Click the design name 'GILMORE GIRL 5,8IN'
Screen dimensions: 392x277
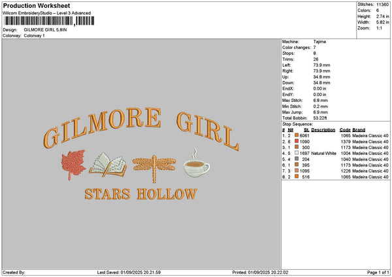point(45,30)
